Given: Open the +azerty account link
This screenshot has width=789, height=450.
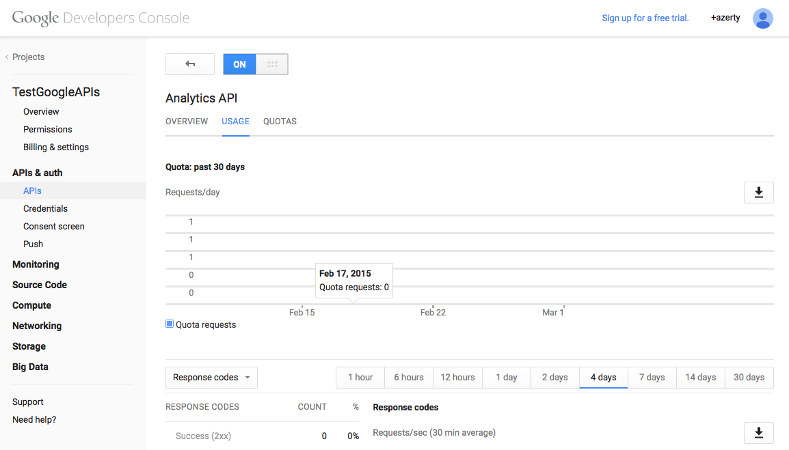Looking at the screenshot, I should click(725, 18).
